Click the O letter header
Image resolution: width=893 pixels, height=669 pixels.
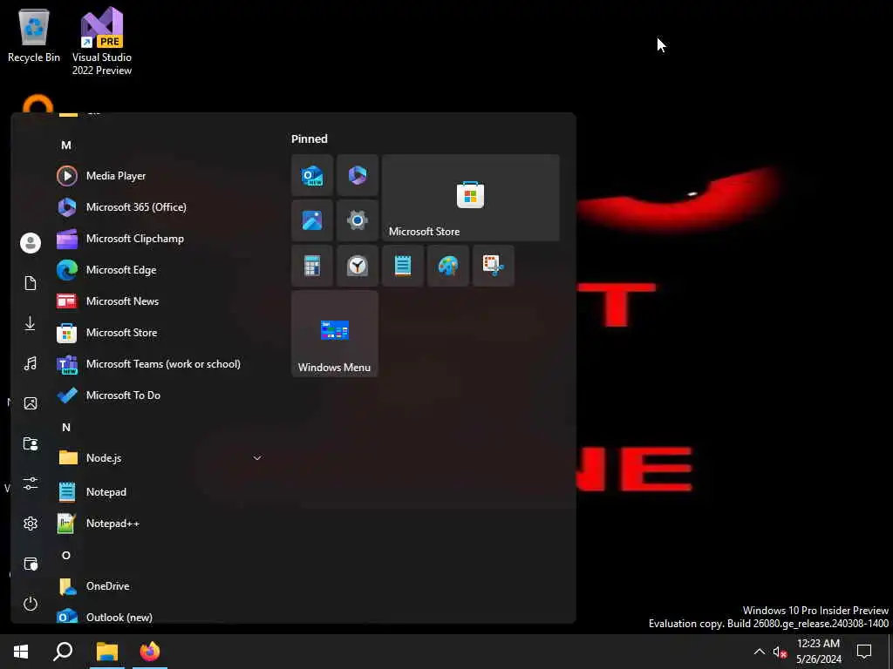pyautogui.click(x=66, y=555)
